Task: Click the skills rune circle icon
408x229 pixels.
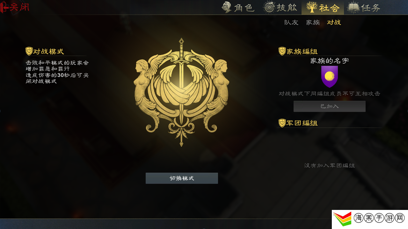Action: 269,8
